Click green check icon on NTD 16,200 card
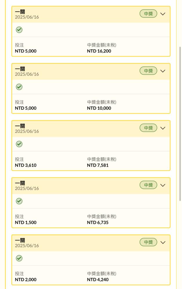Screen dimensions: 182x289 coord(19,30)
